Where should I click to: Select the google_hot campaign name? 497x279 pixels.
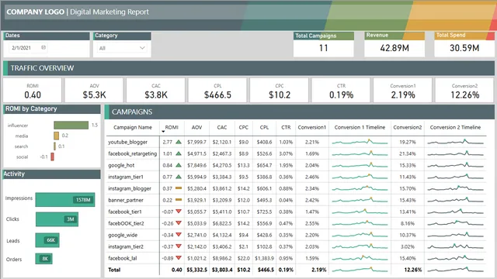pyautogui.click(x=121, y=165)
